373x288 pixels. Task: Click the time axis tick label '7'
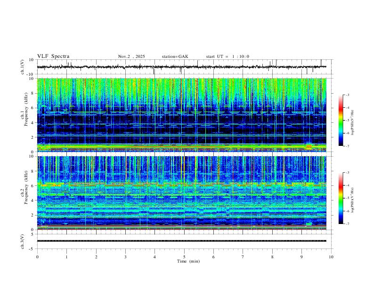243,257
